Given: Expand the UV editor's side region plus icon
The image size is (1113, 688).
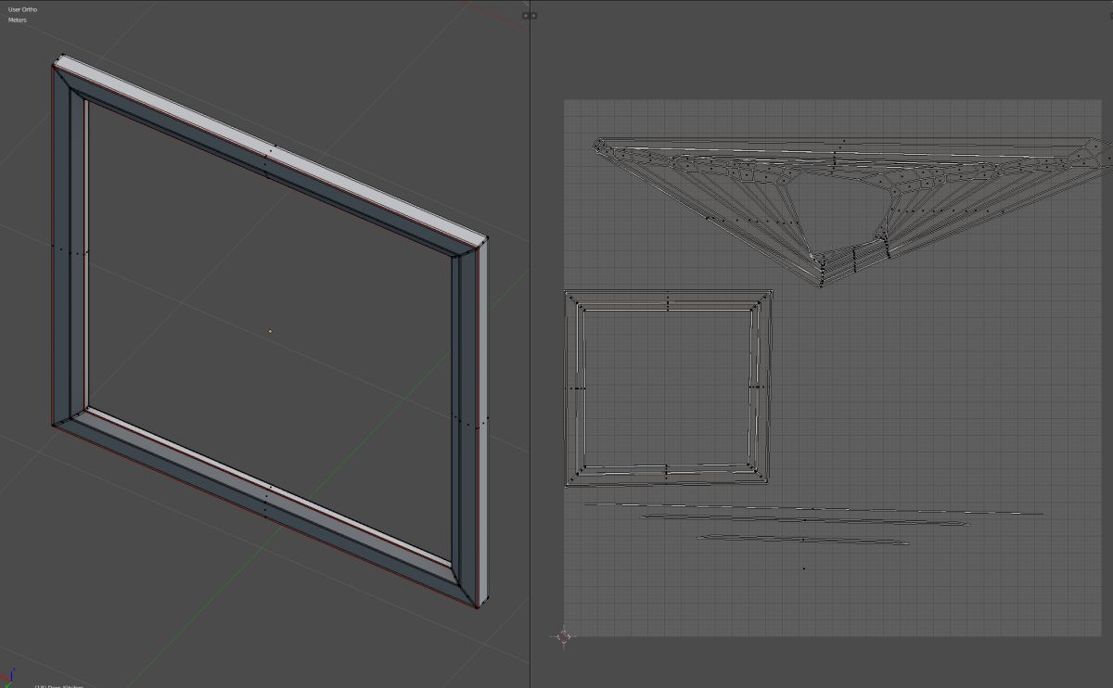Looking at the screenshot, I should (x=533, y=16).
